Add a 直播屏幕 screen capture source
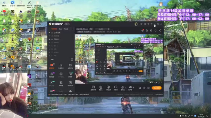Image resolution: width=211 pixels, height=118 pixels. [x=93, y=88]
